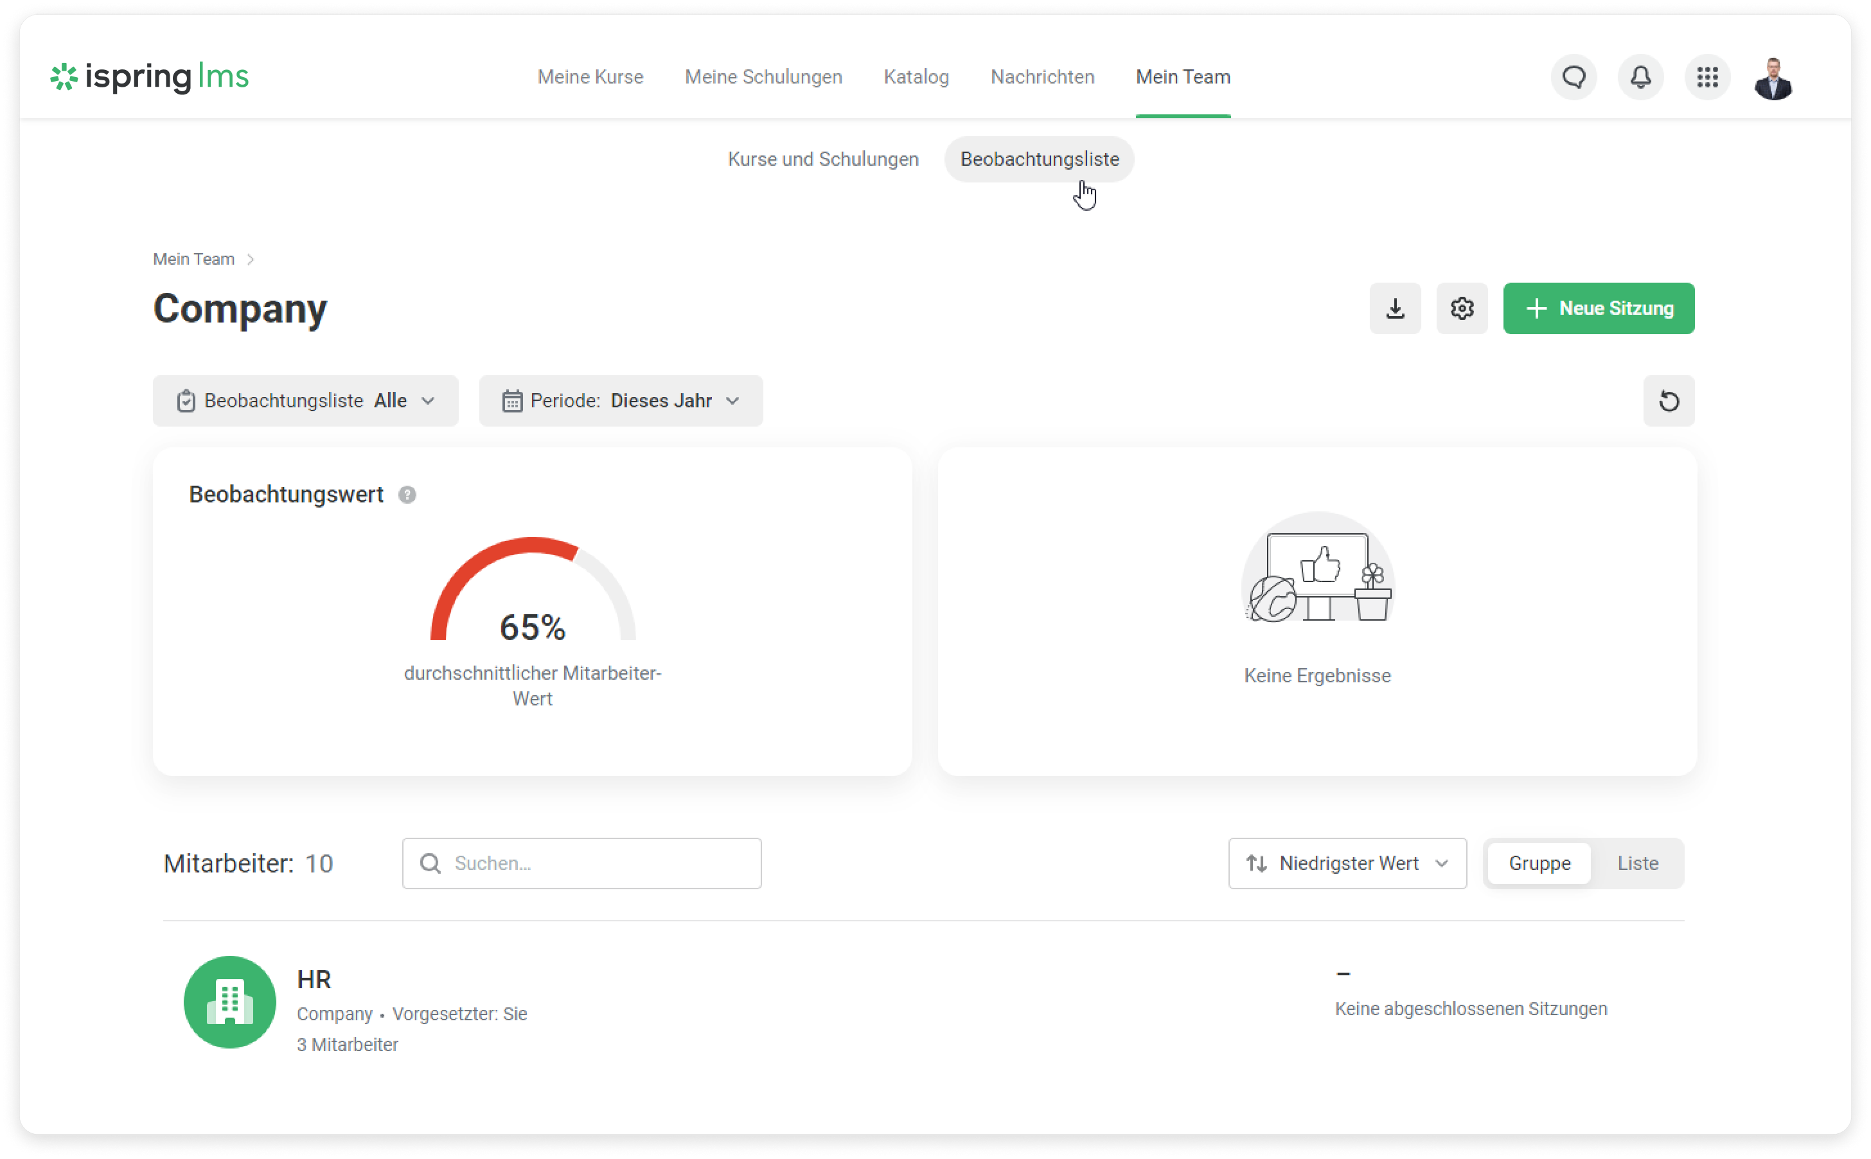
Task: Click the HR department building icon
Action: [x=229, y=1002]
